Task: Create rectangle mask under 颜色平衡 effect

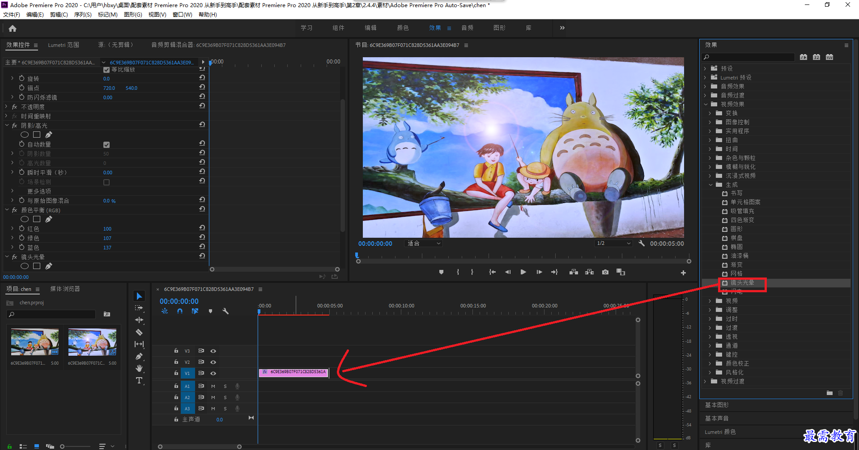Action: 37,219
